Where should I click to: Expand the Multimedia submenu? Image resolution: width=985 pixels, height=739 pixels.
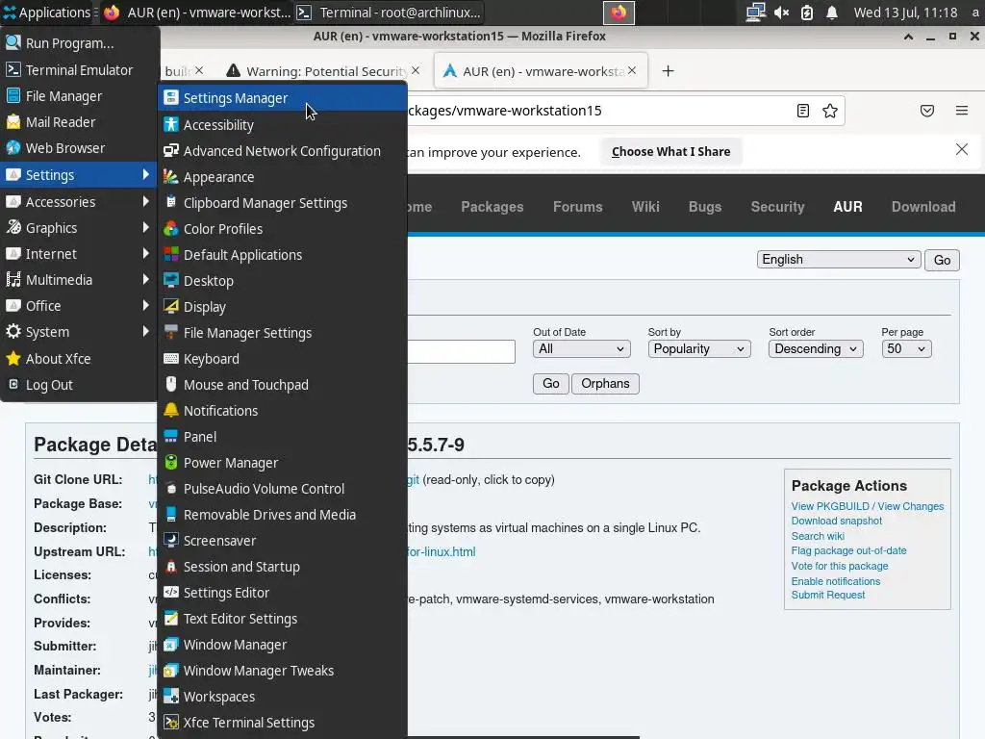(79, 280)
